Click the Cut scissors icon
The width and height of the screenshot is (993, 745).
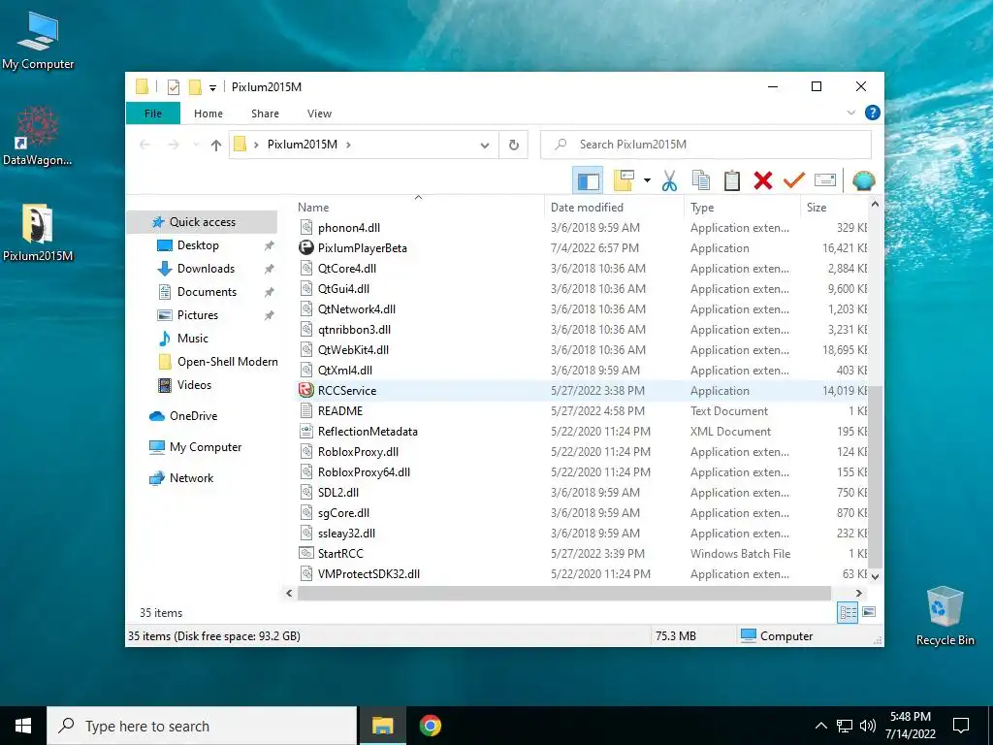(x=669, y=181)
